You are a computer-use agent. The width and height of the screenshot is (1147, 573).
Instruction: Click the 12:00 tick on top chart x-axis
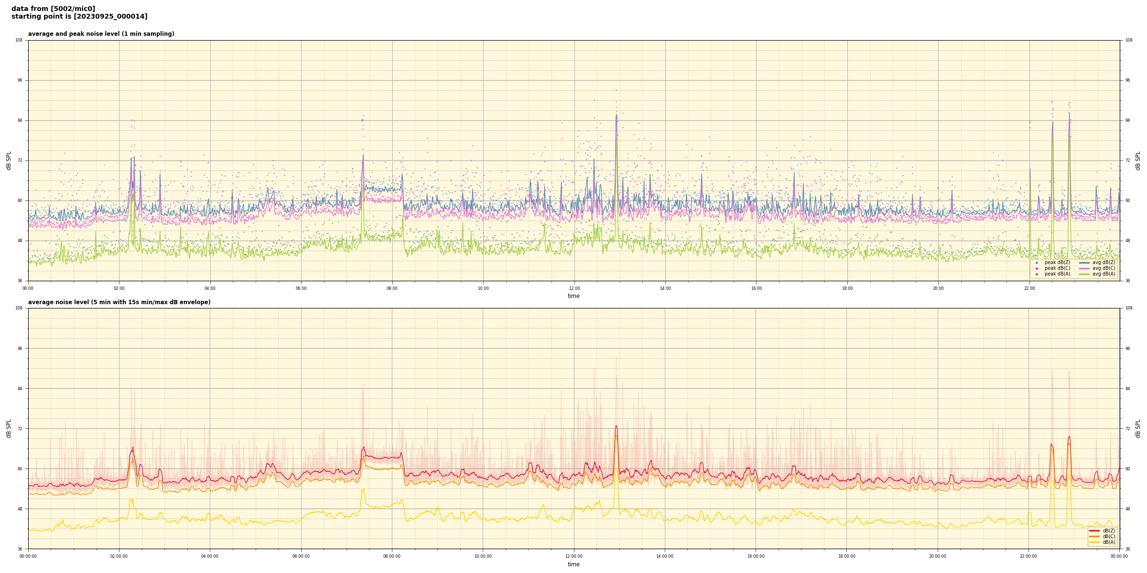coord(574,288)
